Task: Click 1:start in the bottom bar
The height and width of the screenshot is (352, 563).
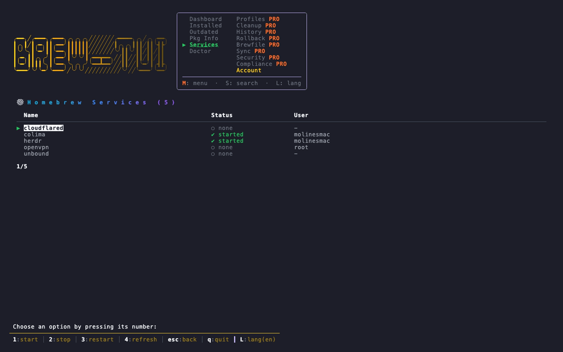Action: tap(25, 339)
